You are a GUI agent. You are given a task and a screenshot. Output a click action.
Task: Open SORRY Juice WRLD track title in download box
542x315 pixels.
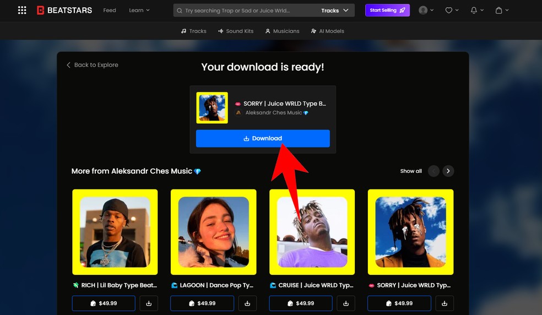pyautogui.click(x=284, y=104)
